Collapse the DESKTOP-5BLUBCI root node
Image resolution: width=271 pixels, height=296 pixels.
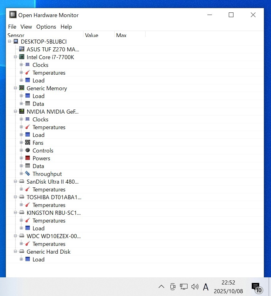pos(9,41)
